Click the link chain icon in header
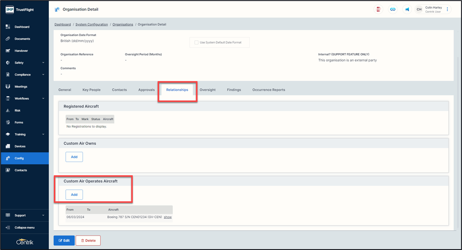 pyautogui.click(x=393, y=9)
